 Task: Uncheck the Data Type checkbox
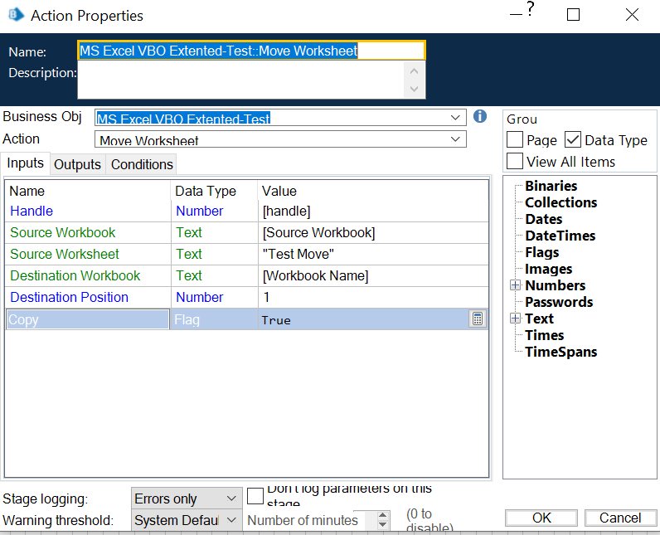pyautogui.click(x=573, y=140)
